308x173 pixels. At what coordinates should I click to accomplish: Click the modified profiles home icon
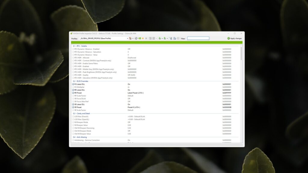coord(130,38)
